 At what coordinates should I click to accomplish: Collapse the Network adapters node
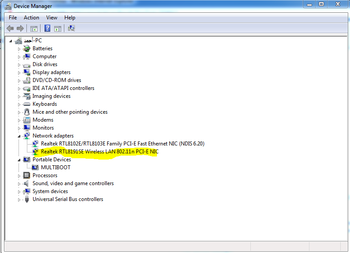pyautogui.click(x=19, y=136)
